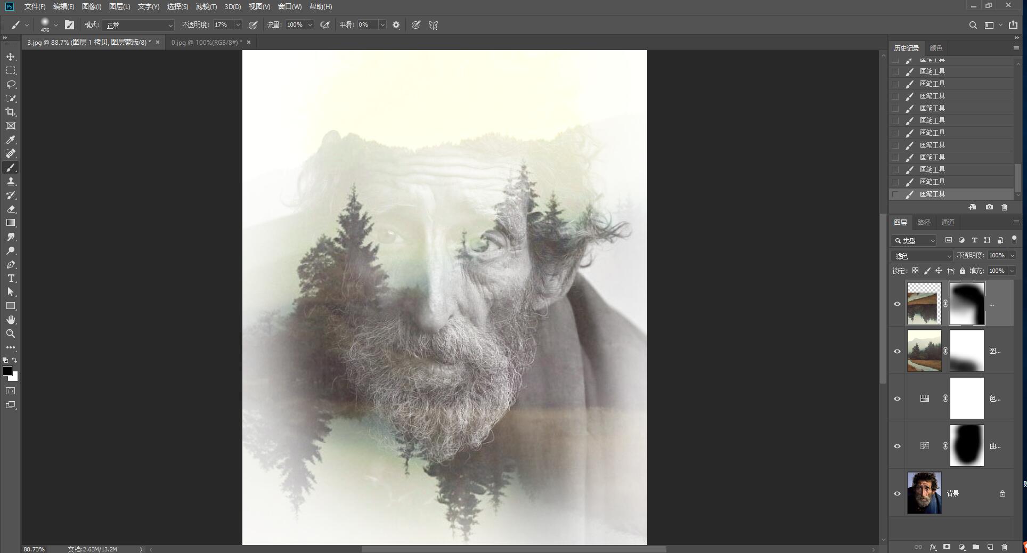Viewport: 1027px width, 553px height.
Task: Open brush preset picker arrow
Action: click(56, 25)
